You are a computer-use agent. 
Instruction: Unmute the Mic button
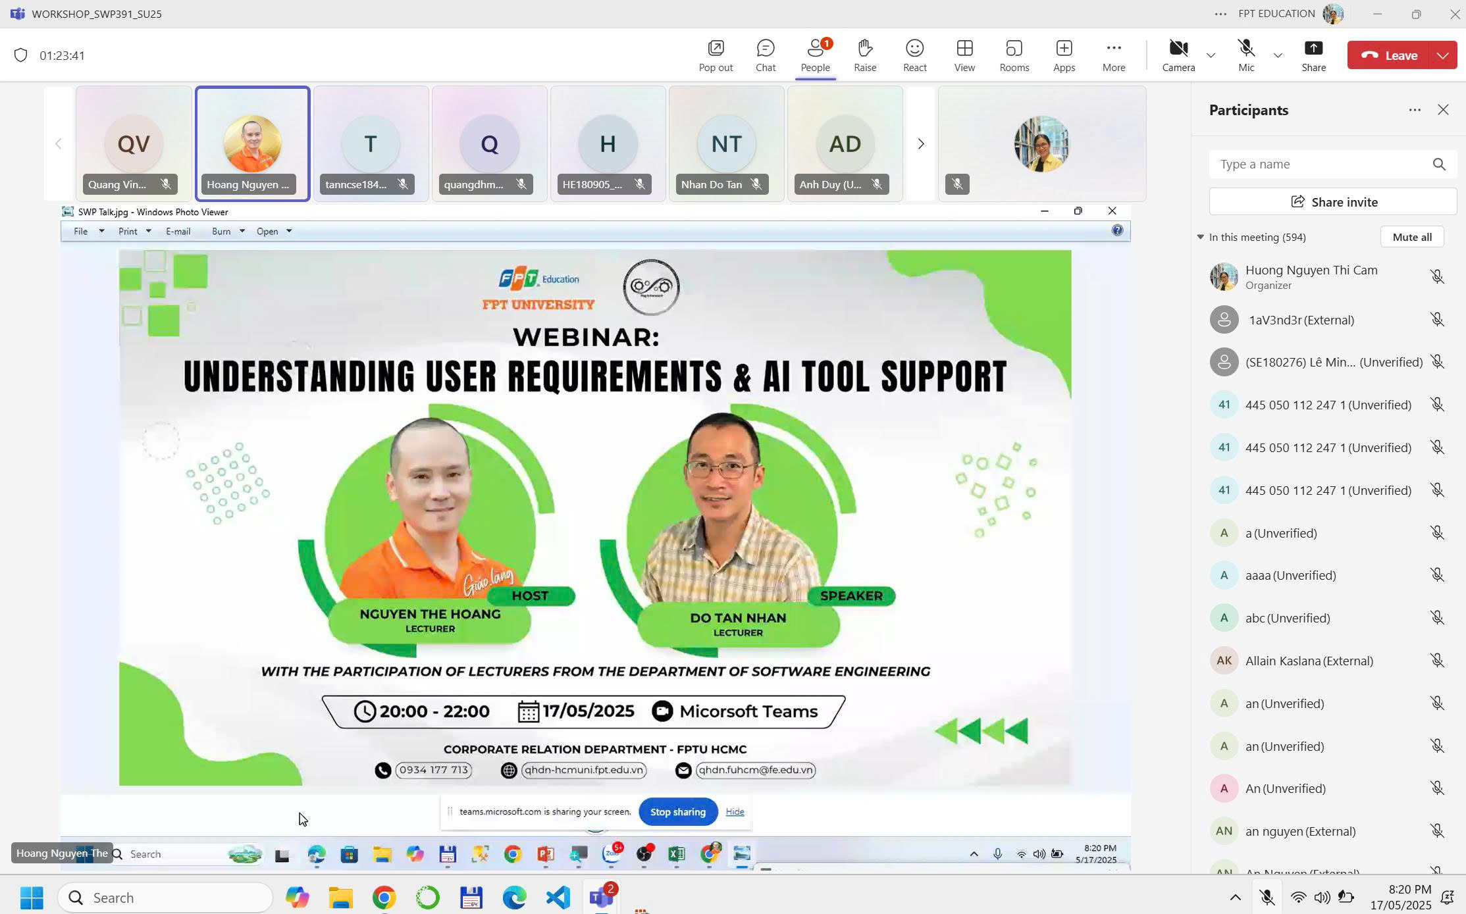pos(1245,55)
